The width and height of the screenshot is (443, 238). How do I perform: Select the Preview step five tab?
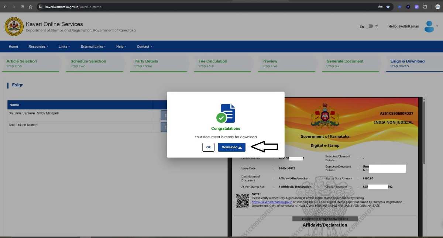click(270, 63)
